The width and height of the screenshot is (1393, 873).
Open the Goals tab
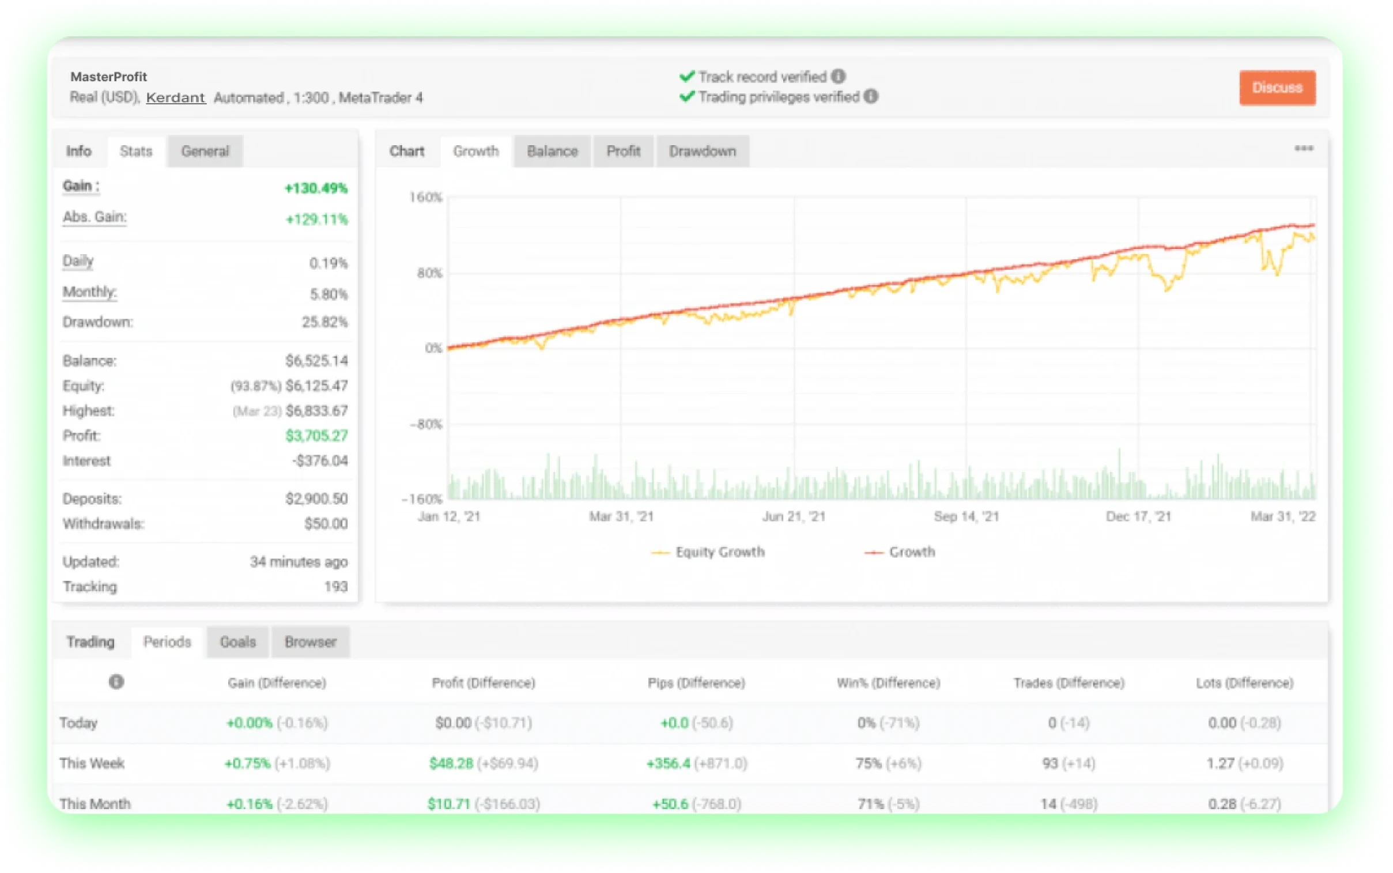pyautogui.click(x=238, y=642)
